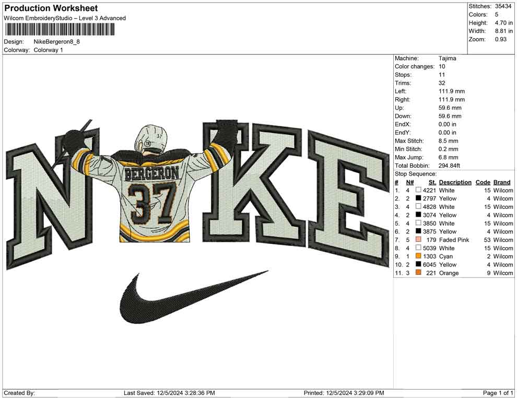Select the Cyan thread swatch at stop 9

[418, 256]
